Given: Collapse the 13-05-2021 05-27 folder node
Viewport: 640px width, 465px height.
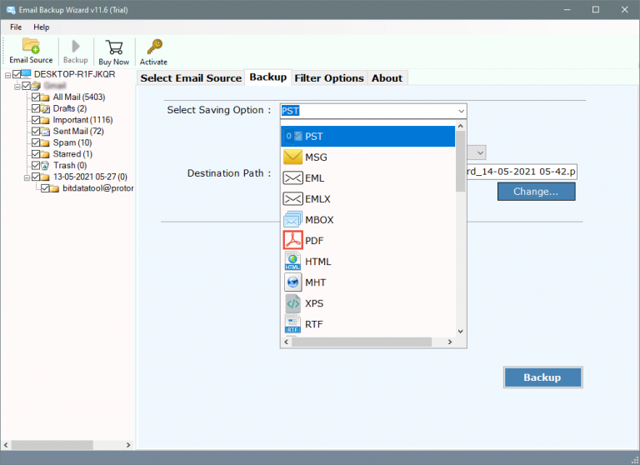Looking at the screenshot, I should [27, 177].
